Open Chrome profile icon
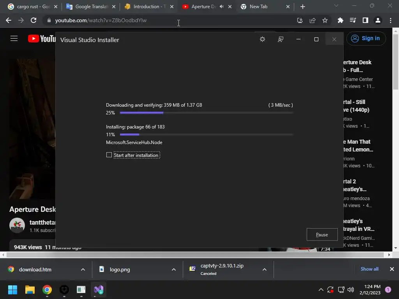Screen dimensions: 399x299 click(x=378, y=20)
